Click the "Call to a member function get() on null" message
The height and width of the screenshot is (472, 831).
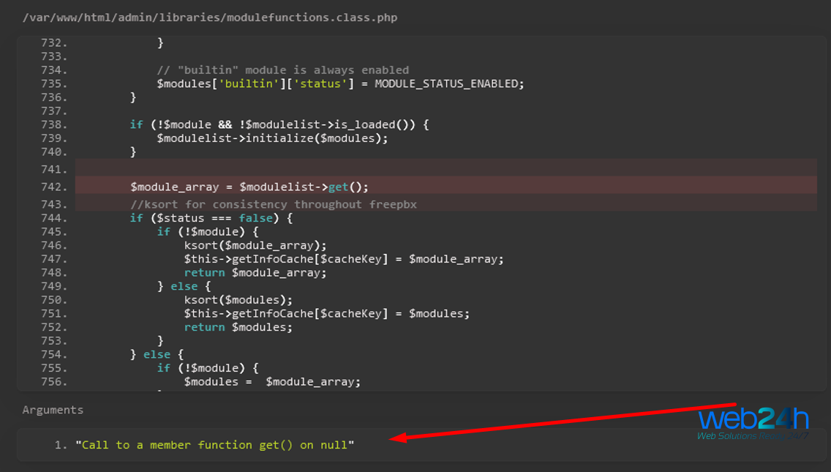tap(214, 445)
